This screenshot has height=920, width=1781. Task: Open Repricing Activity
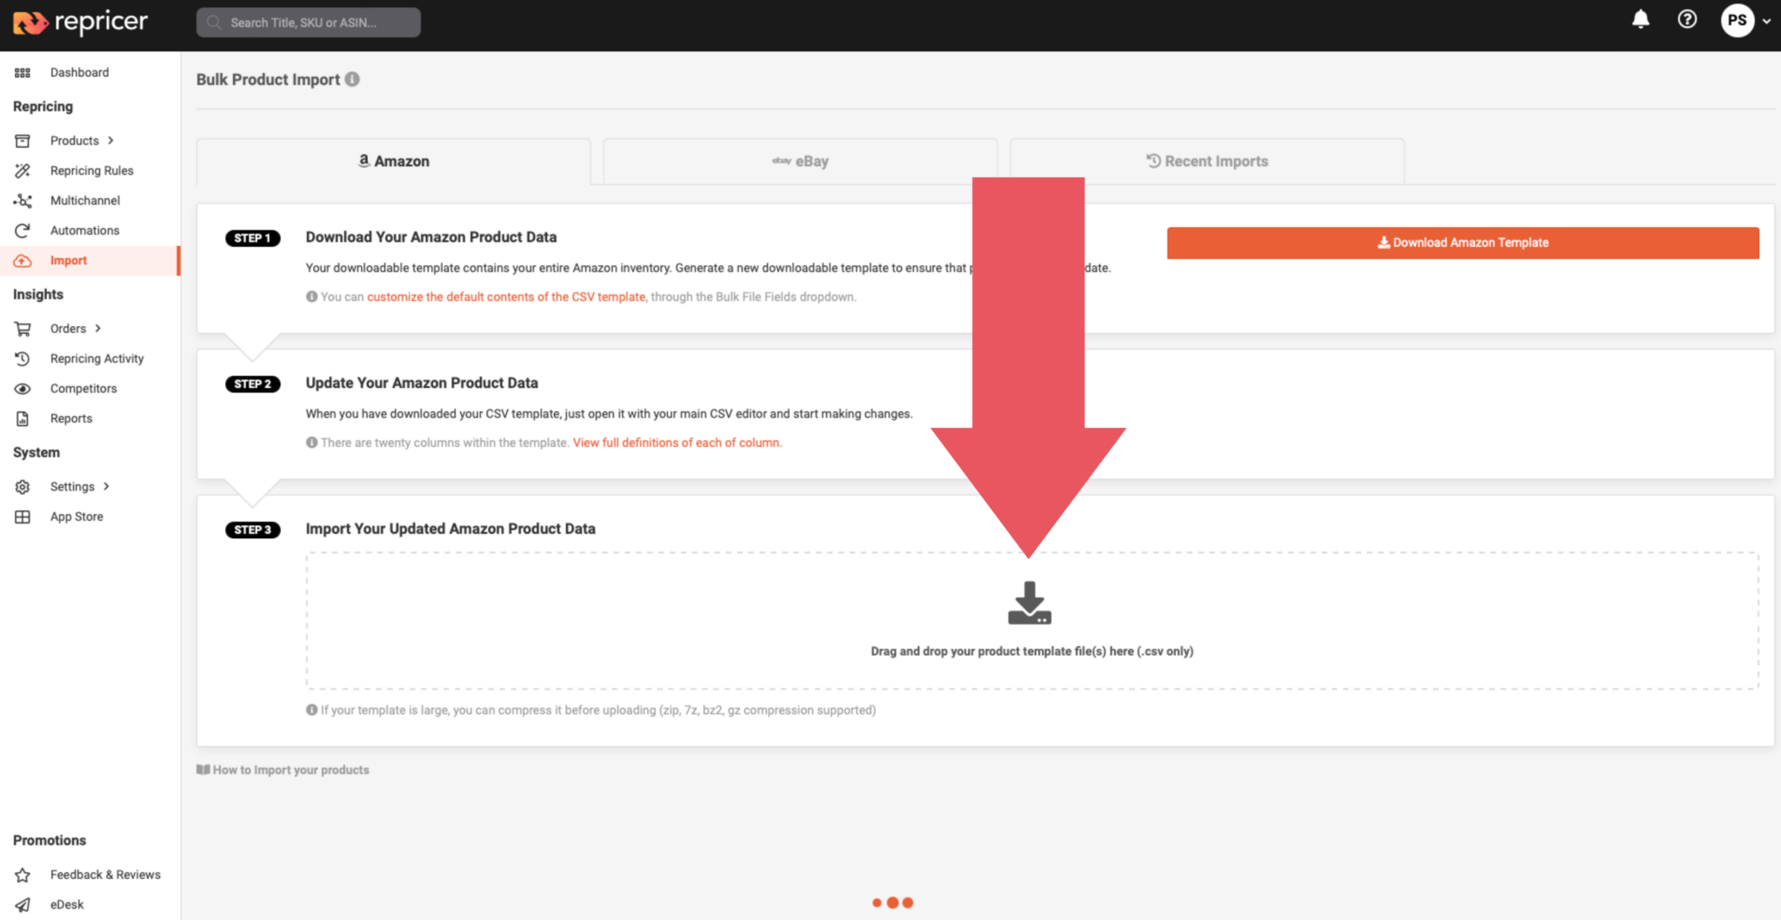[x=97, y=358]
